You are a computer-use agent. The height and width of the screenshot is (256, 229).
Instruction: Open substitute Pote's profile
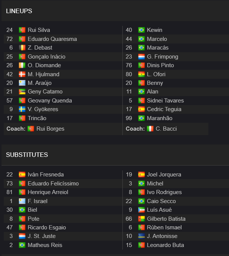[x=33, y=219]
